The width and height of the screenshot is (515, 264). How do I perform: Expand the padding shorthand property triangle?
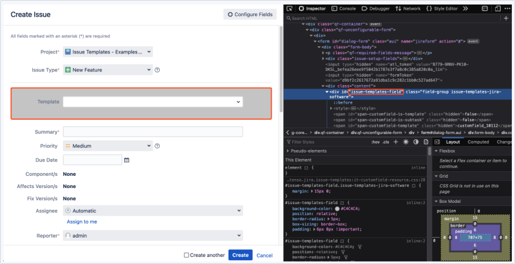point(315,229)
